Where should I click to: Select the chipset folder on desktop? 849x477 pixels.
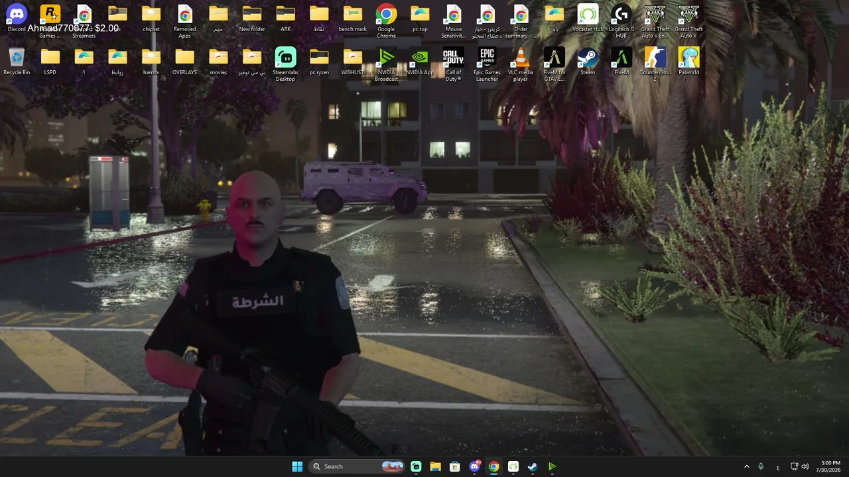tap(151, 18)
